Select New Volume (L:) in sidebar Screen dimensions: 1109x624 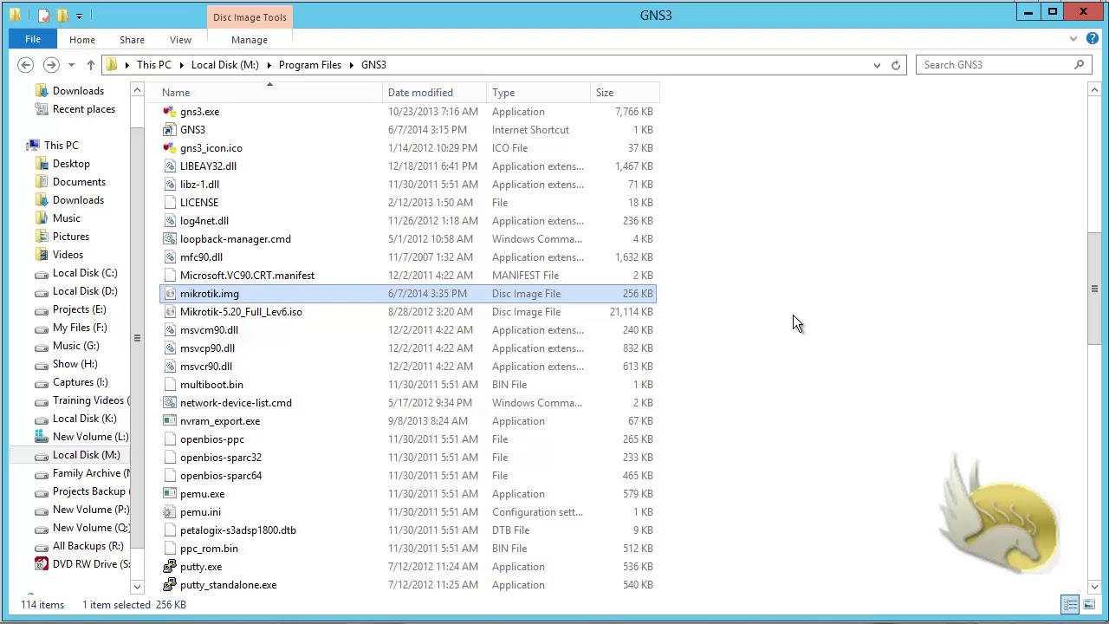pos(81,437)
